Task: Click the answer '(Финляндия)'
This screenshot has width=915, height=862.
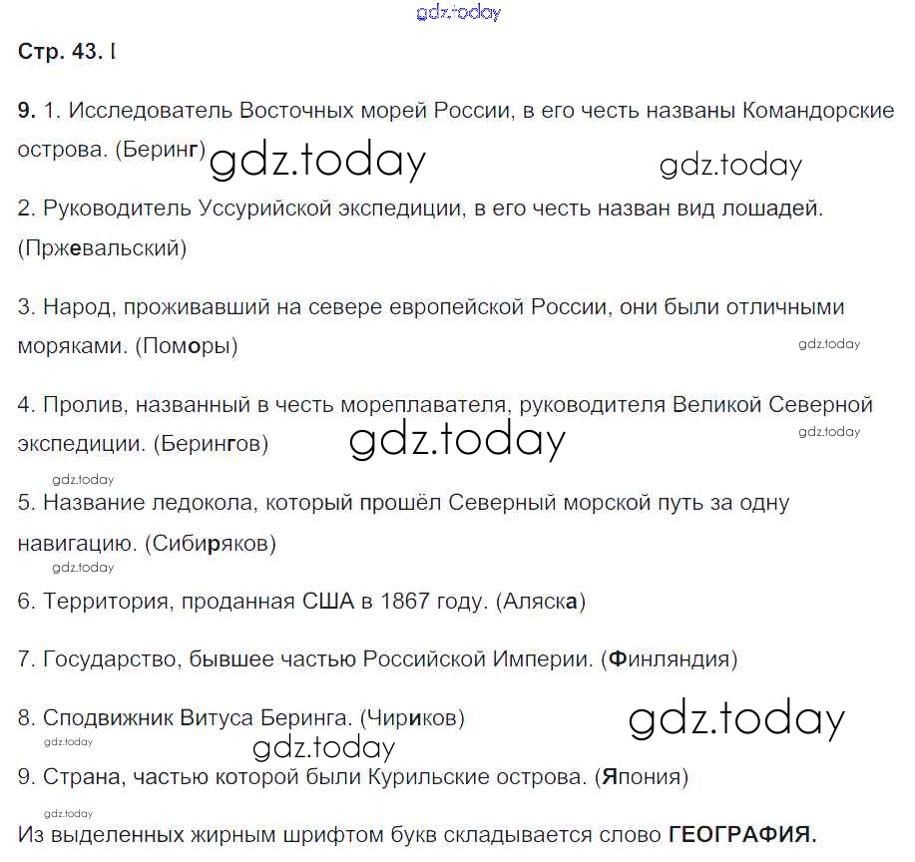Action: pyautogui.click(x=669, y=659)
